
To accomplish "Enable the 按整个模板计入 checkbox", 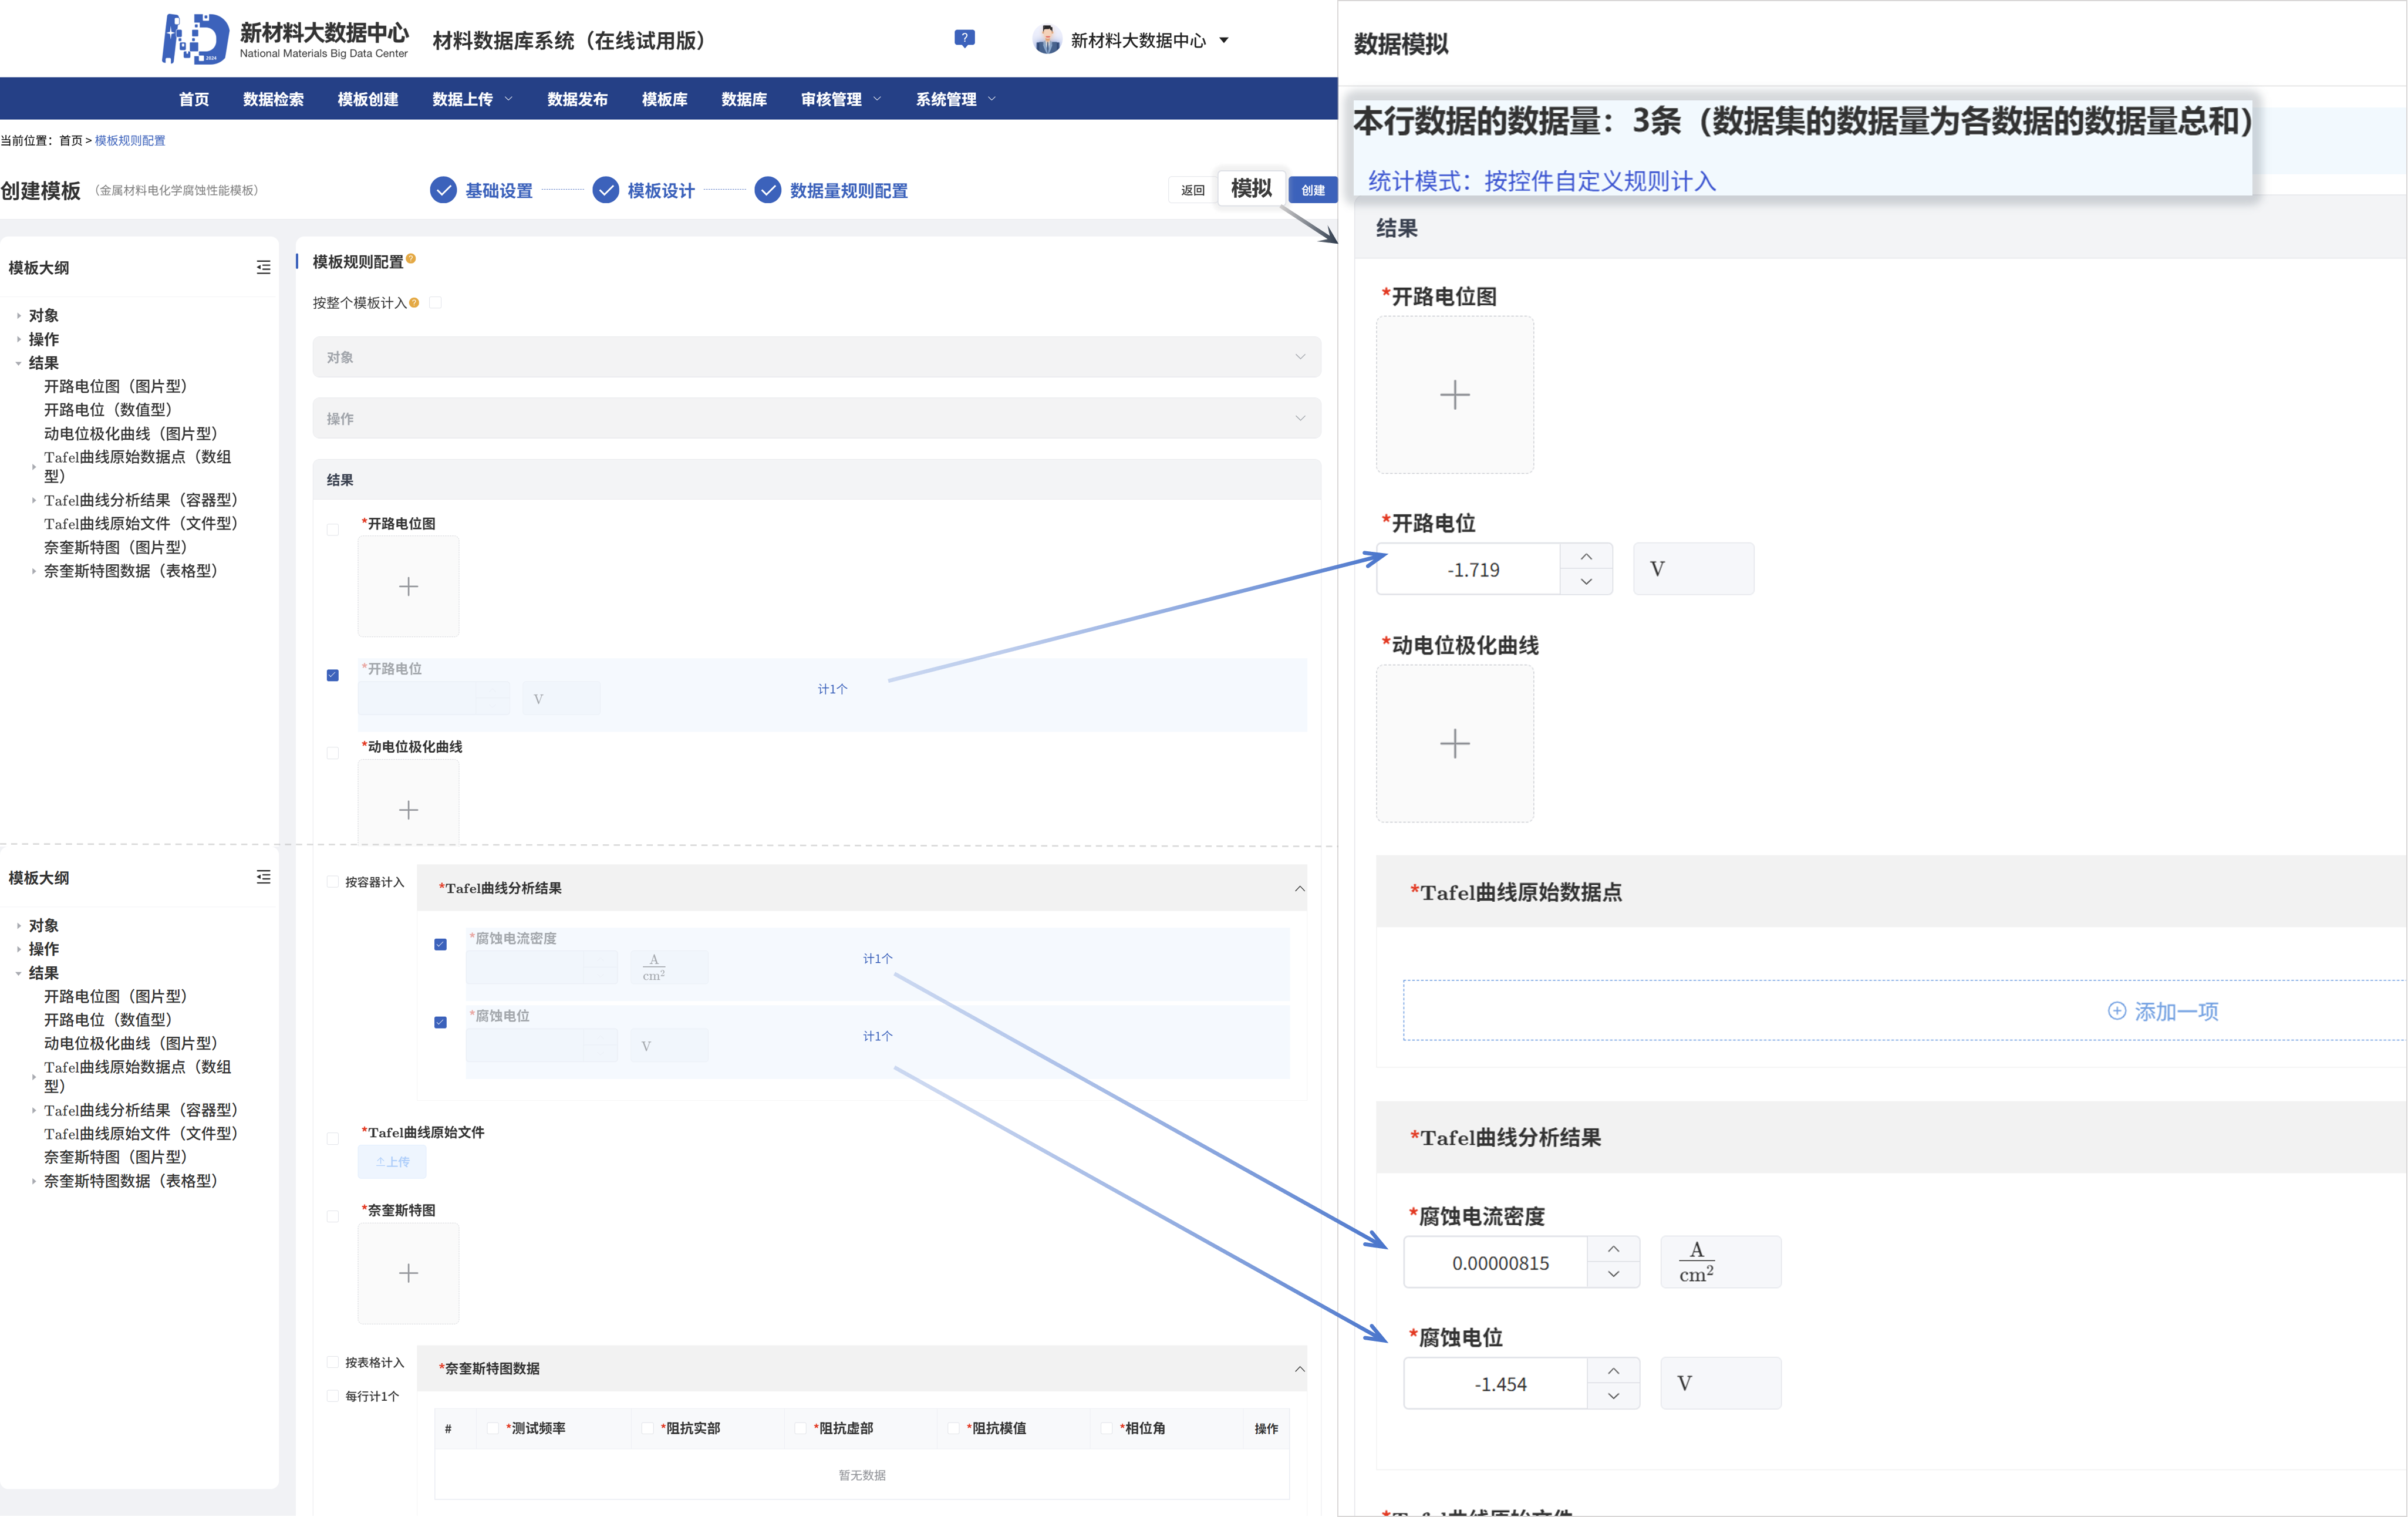I will [x=435, y=302].
